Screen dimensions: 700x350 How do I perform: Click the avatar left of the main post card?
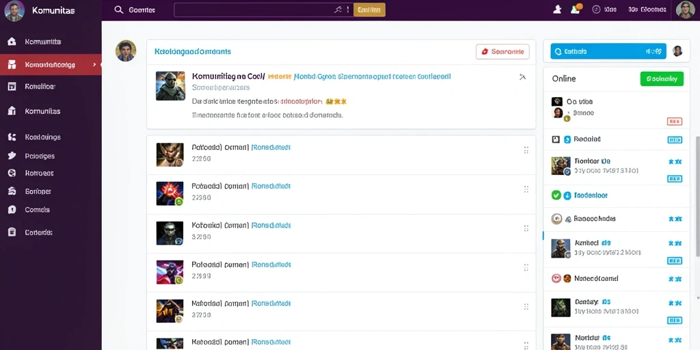pos(126,51)
